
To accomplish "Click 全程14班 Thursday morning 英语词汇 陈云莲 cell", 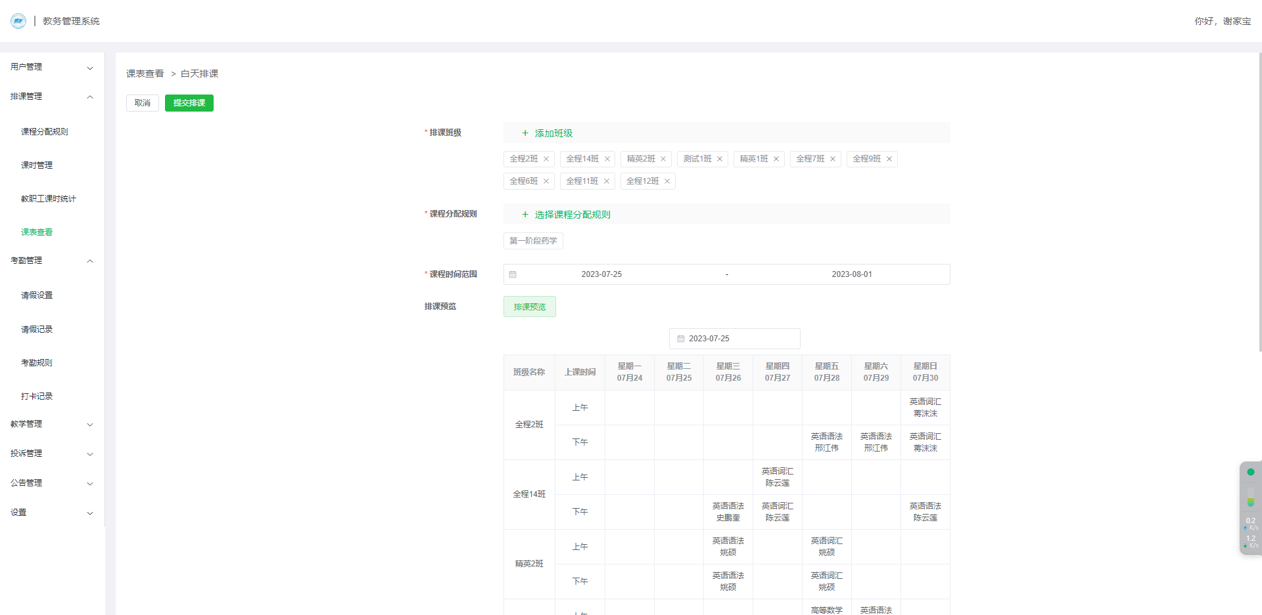I will pyautogui.click(x=778, y=477).
